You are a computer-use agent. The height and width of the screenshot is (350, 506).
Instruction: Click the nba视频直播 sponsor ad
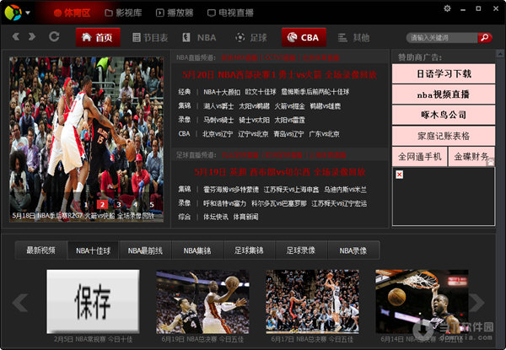444,94
